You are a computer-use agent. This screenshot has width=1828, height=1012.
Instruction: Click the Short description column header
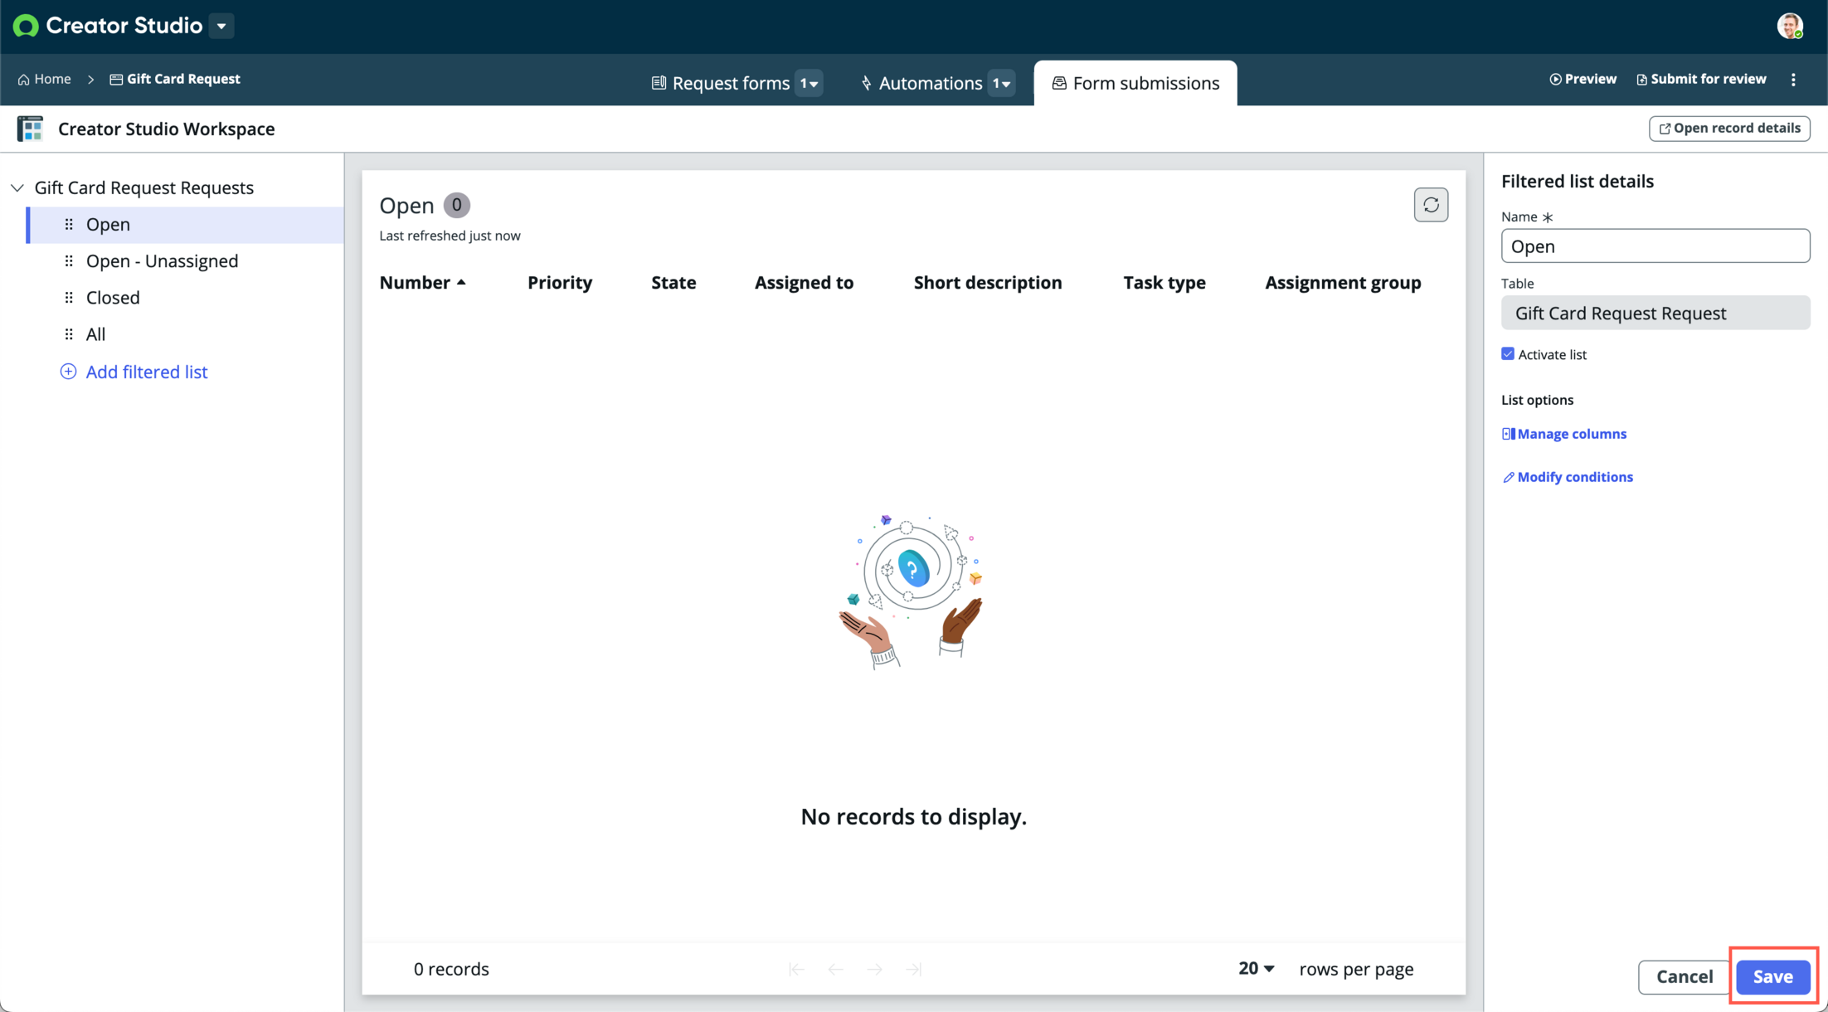(x=988, y=282)
